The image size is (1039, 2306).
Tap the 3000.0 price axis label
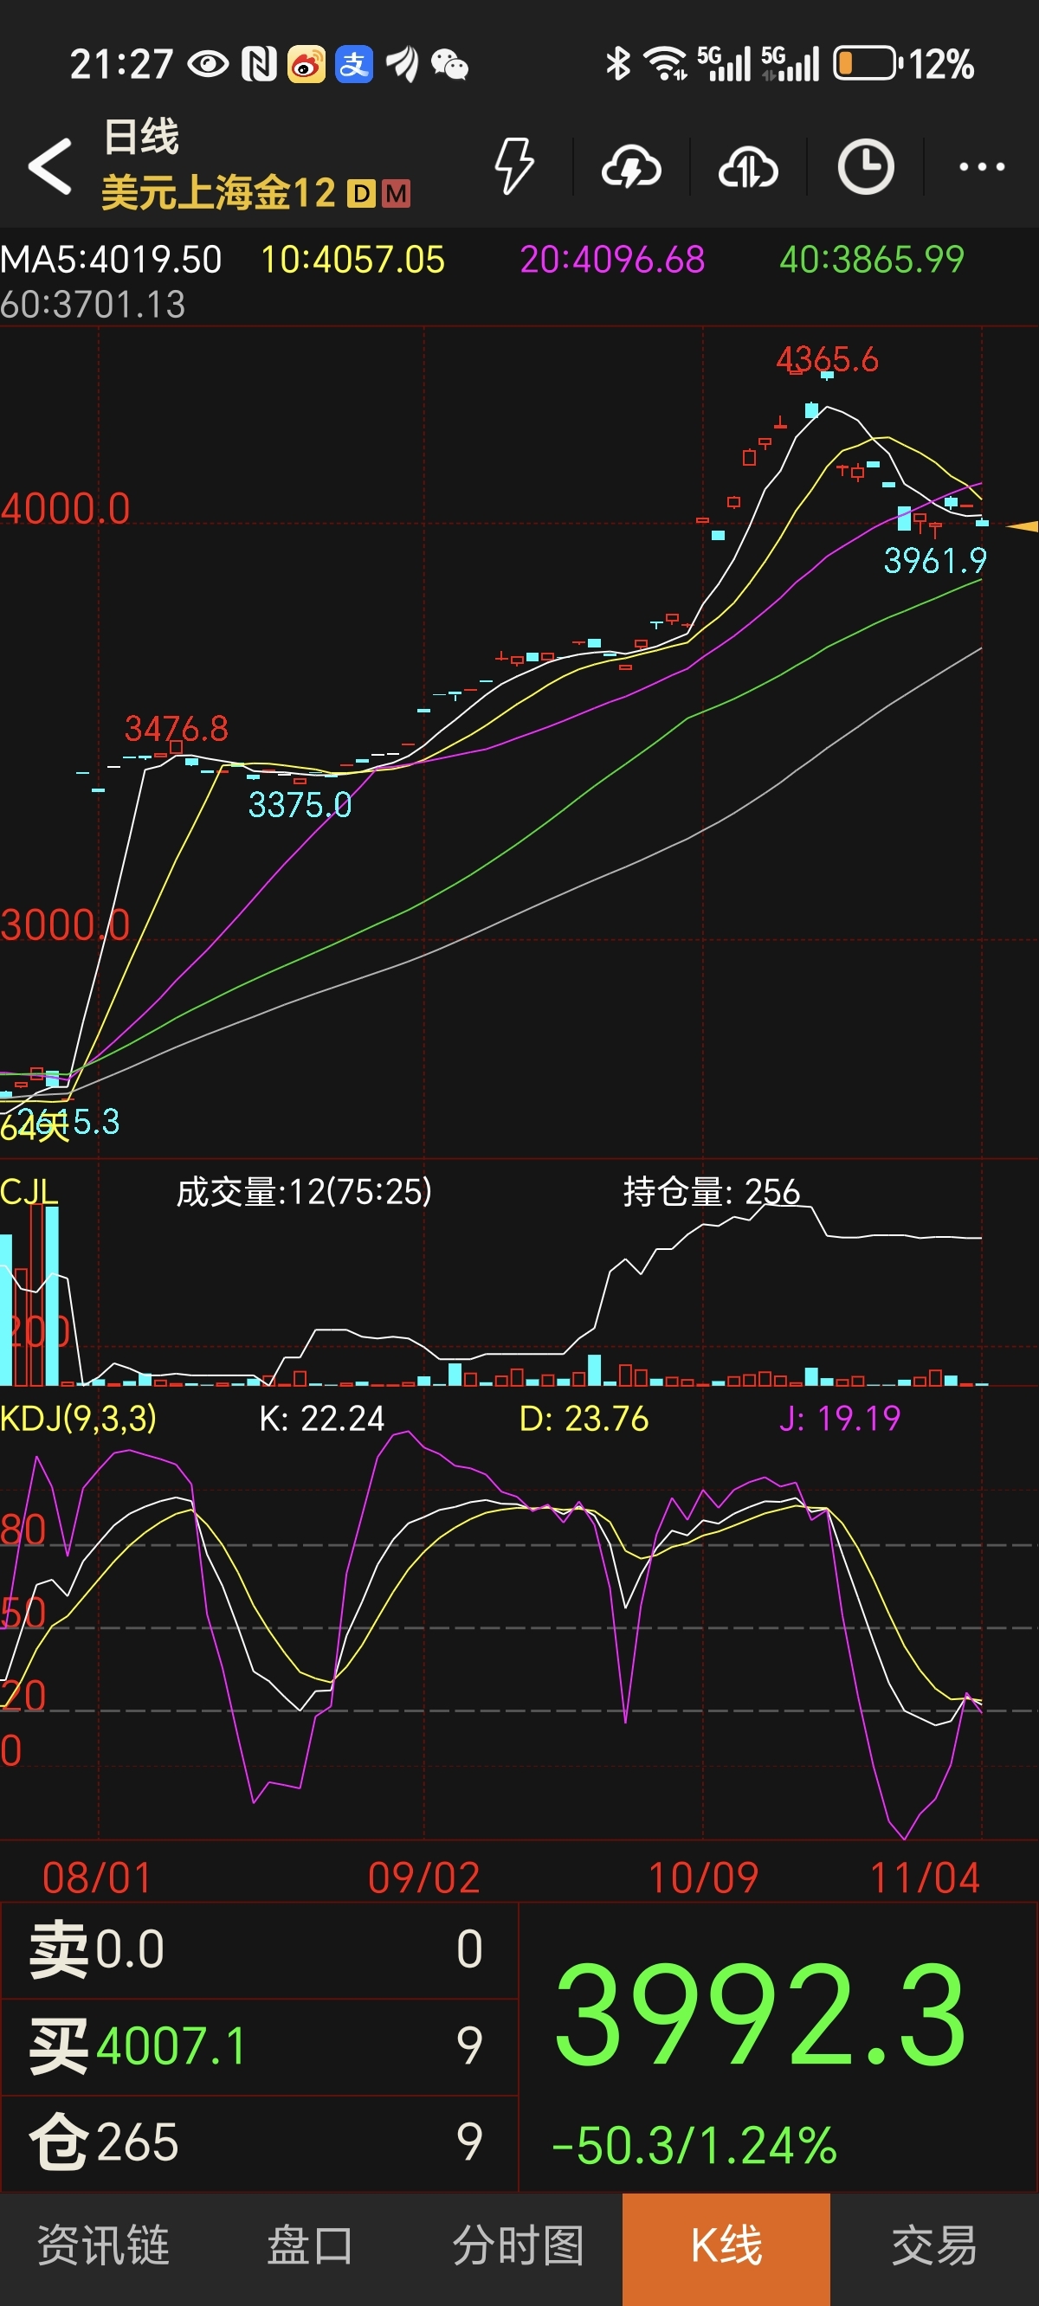click(66, 924)
